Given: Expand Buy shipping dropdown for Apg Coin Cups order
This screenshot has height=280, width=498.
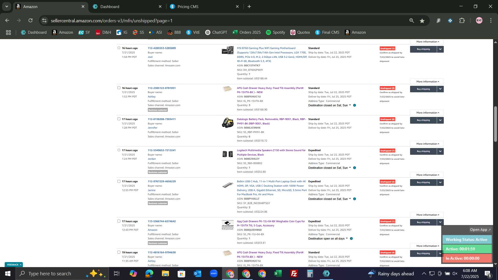Looking at the screenshot, I should coord(440,222).
